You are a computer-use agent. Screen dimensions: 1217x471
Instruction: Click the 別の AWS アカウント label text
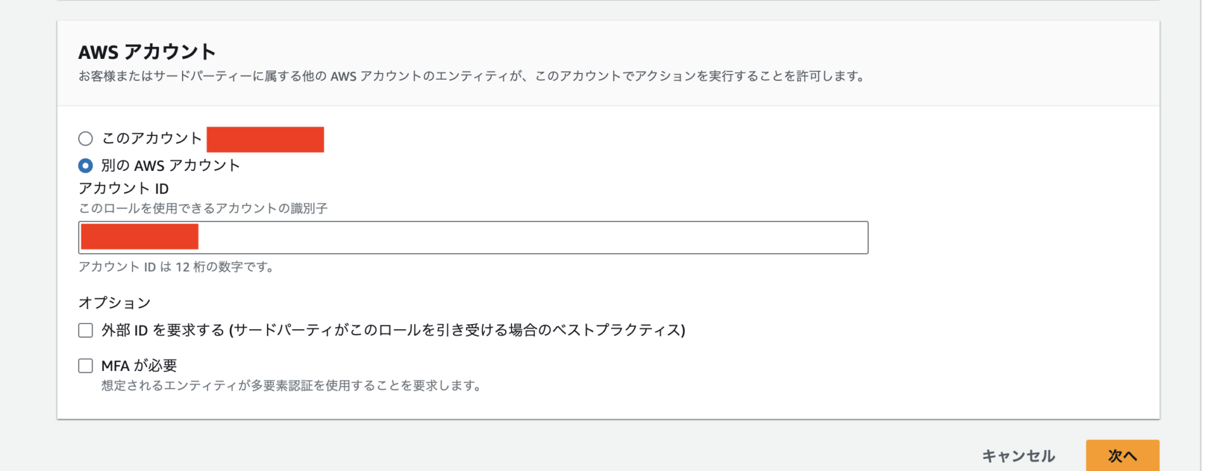point(171,166)
